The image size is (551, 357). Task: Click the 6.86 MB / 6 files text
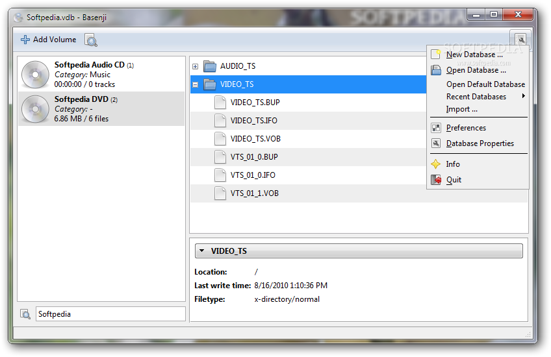click(81, 119)
